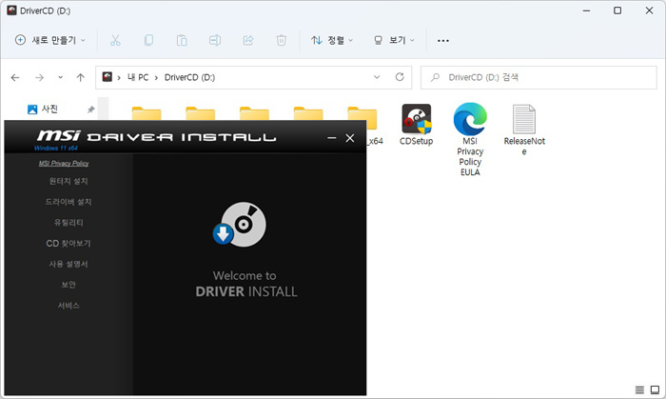Open 서비스 in MSI sidebar

coord(69,306)
